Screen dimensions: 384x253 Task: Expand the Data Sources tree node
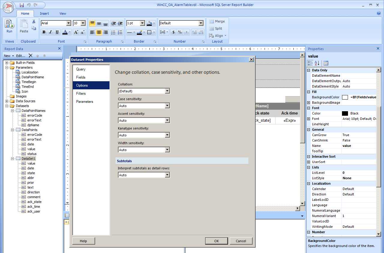coord(7,101)
